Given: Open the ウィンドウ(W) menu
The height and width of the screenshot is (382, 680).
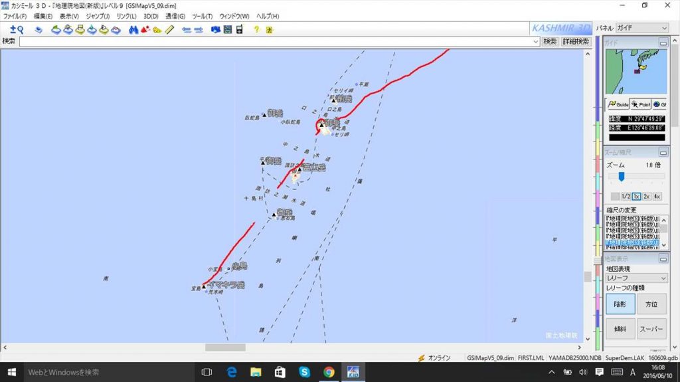Looking at the screenshot, I should tap(234, 16).
